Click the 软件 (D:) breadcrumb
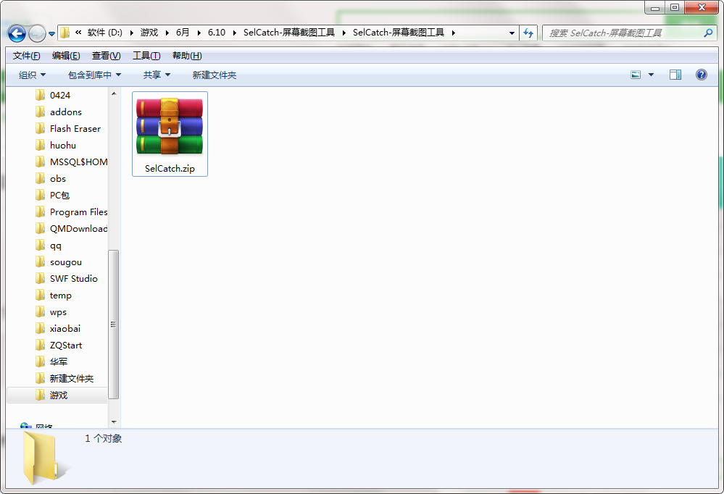The height and width of the screenshot is (494, 724). [x=105, y=33]
